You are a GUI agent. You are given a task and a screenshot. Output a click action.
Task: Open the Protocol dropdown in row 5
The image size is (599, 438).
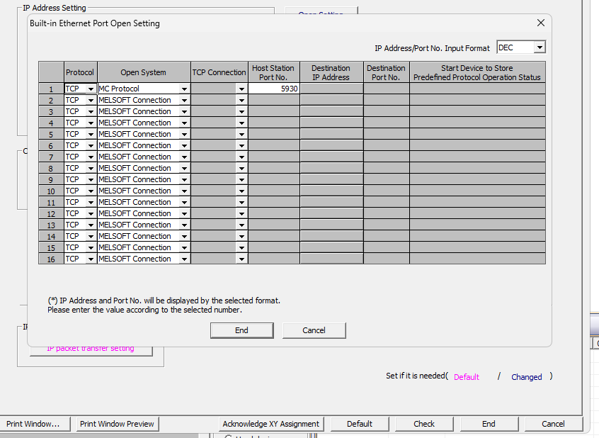[x=91, y=135]
